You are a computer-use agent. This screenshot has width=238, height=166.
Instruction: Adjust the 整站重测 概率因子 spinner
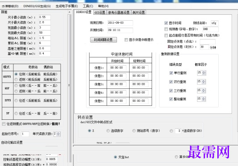pyautogui.click(x=204, y=99)
